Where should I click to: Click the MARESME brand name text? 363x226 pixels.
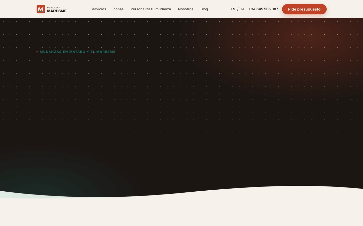[x=57, y=11]
